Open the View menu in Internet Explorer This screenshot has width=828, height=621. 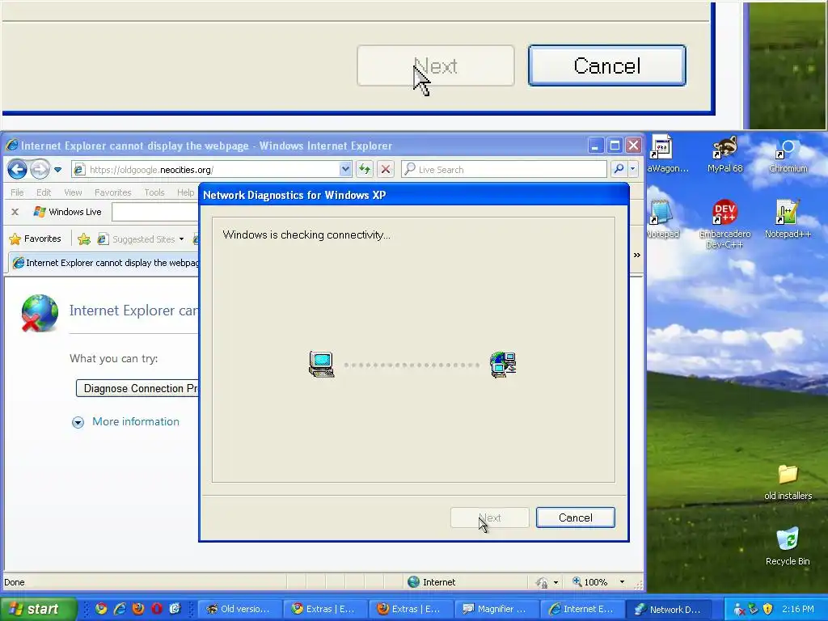[73, 192]
